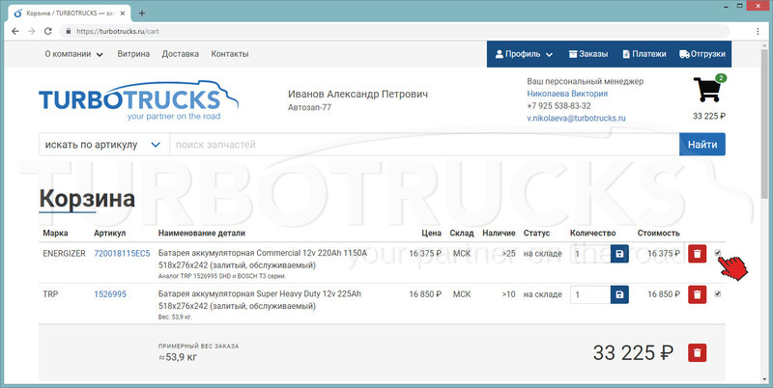Go back in browser history
Screen dimensions: 773x388
tap(15, 31)
